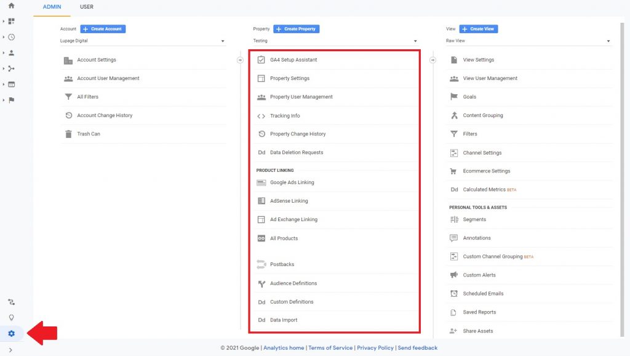This screenshot has height=356, width=630.
Task: Click Create View button
Action: tap(479, 29)
